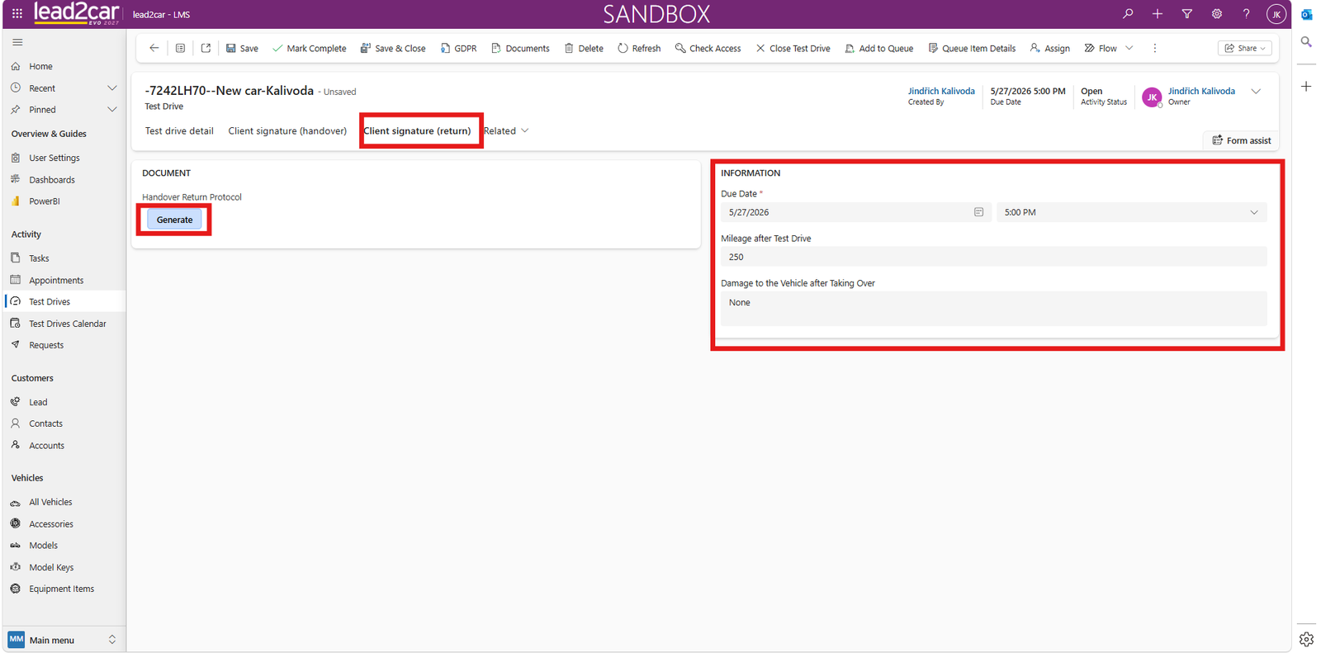1321x653 pixels.
Task: Open GDPR command
Action: click(x=458, y=48)
